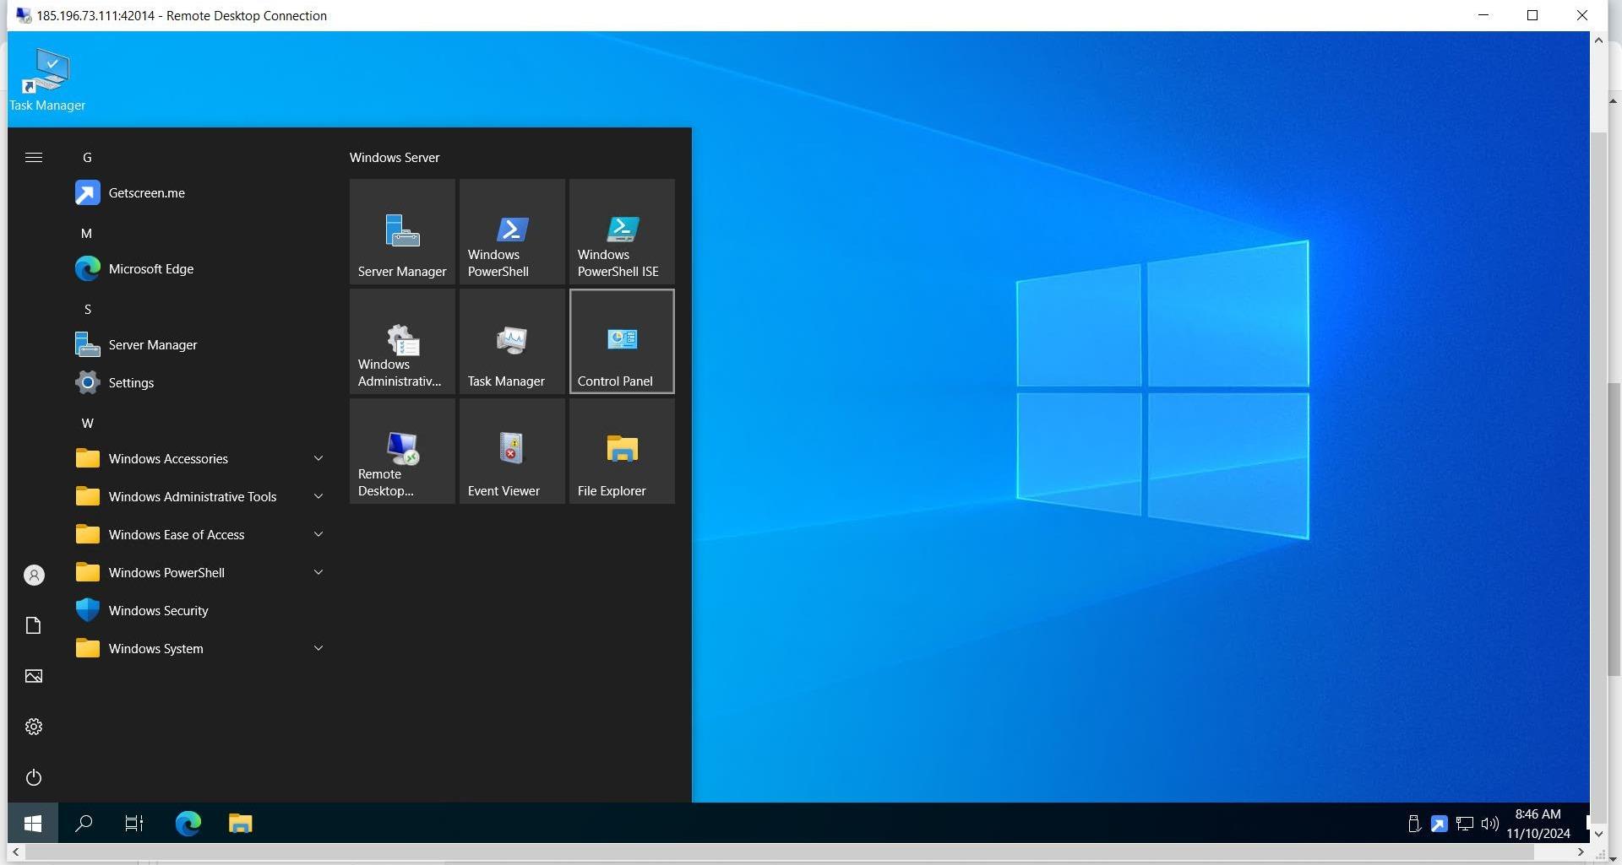The image size is (1622, 865).
Task: Expand the Windows Ease of Access chevron
Action: tap(318, 534)
